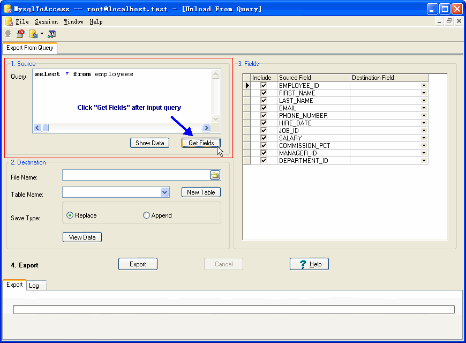This screenshot has width=466, height=343.
Task: Click the Get Fields button
Action: (x=201, y=143)
